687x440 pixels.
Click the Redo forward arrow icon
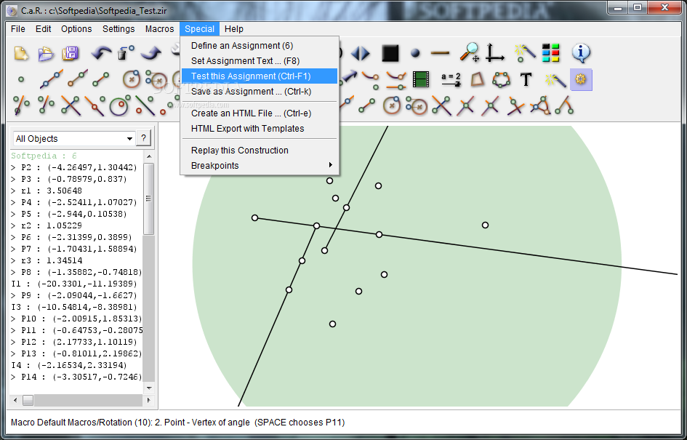(x=151, y=54)
